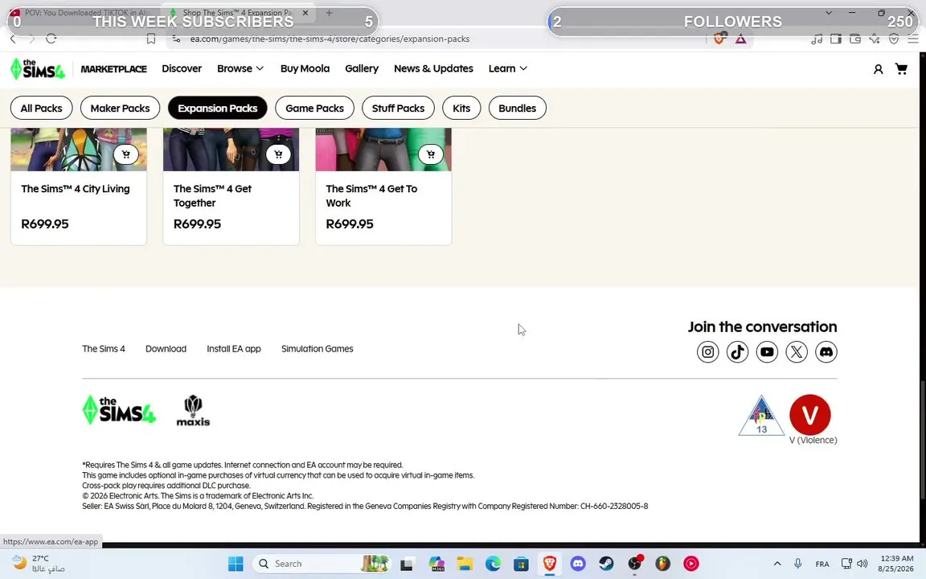Image resolution: width=926 pixels, height=579 pixels.
Task: Add Get To Work to cart
Action: [431, 154]
